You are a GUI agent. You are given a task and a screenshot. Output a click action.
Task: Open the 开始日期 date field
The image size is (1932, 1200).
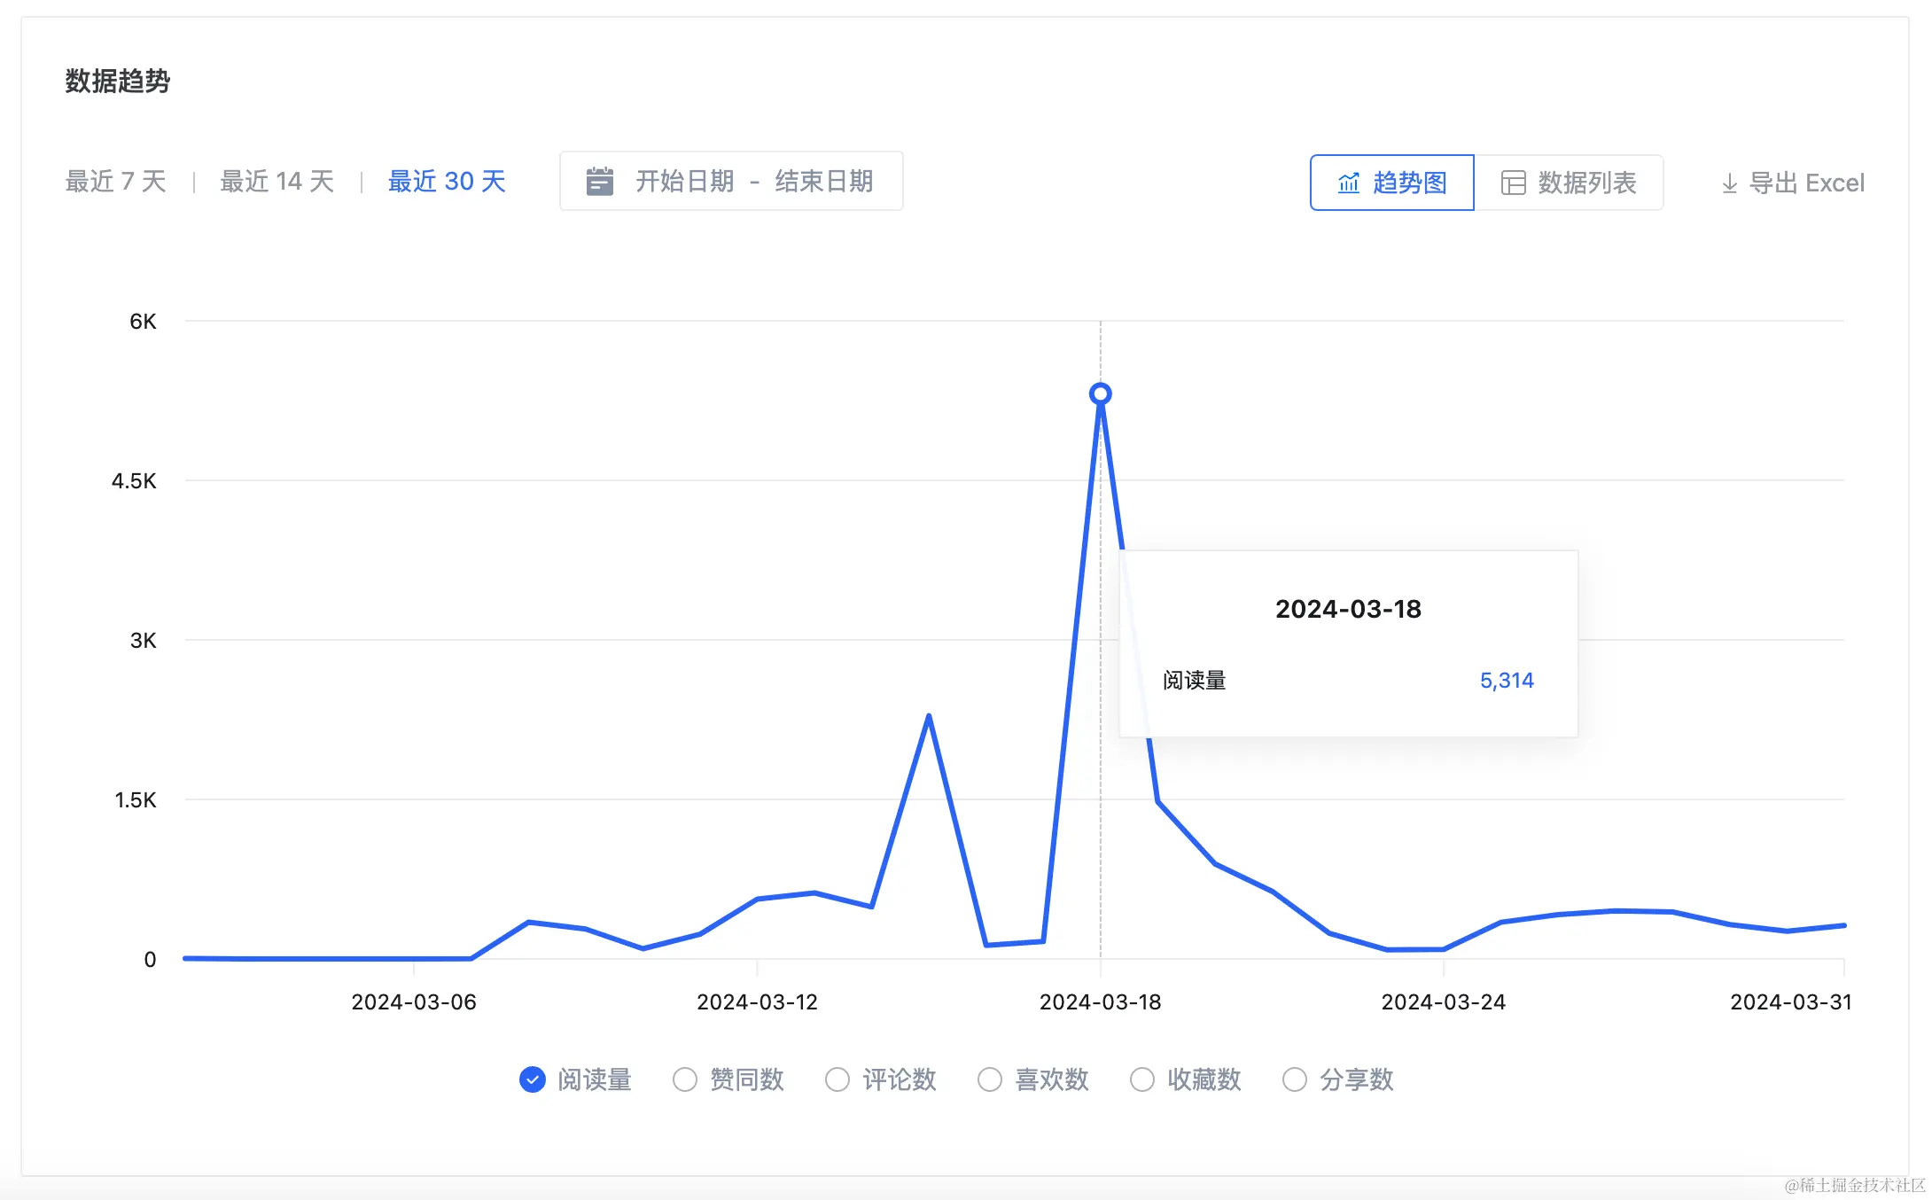coord(684,182)
